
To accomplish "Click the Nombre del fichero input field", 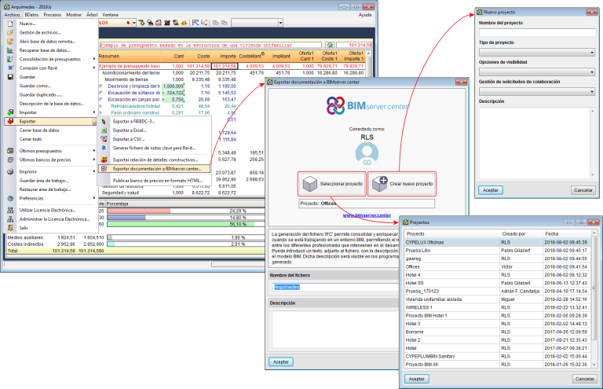I will [335, 288].
